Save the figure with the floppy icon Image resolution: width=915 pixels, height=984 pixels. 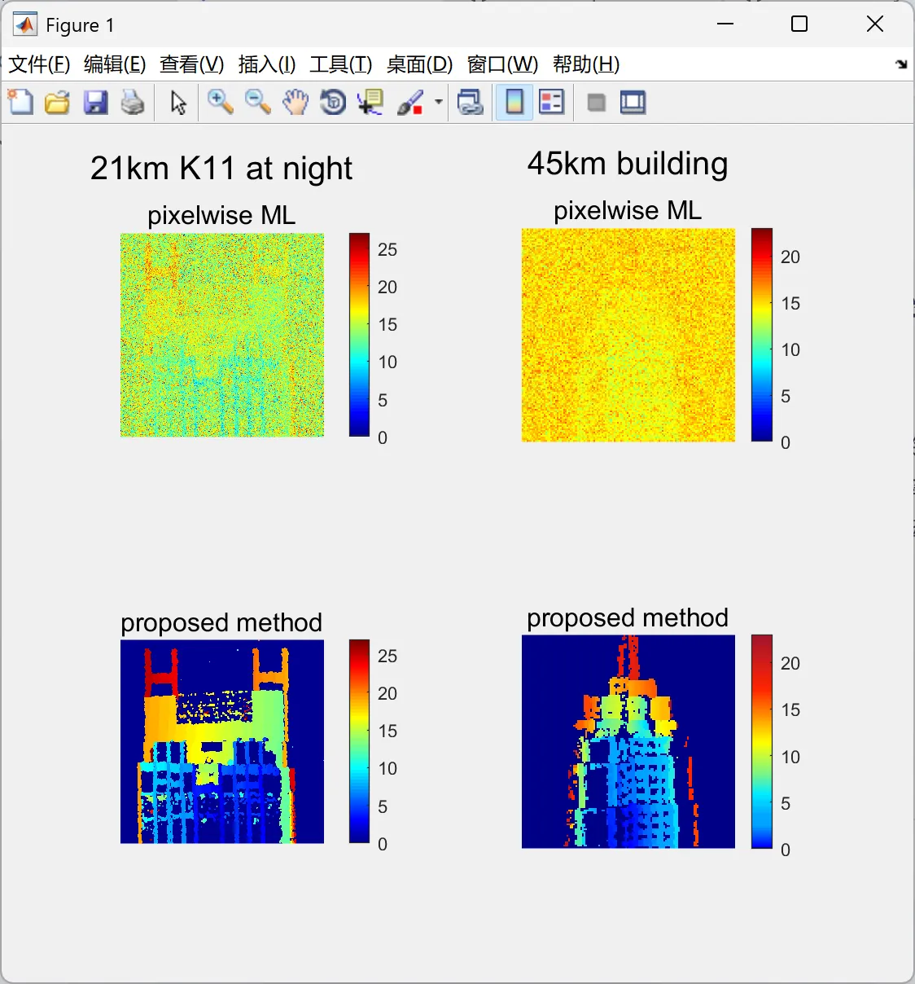point(95,103)
